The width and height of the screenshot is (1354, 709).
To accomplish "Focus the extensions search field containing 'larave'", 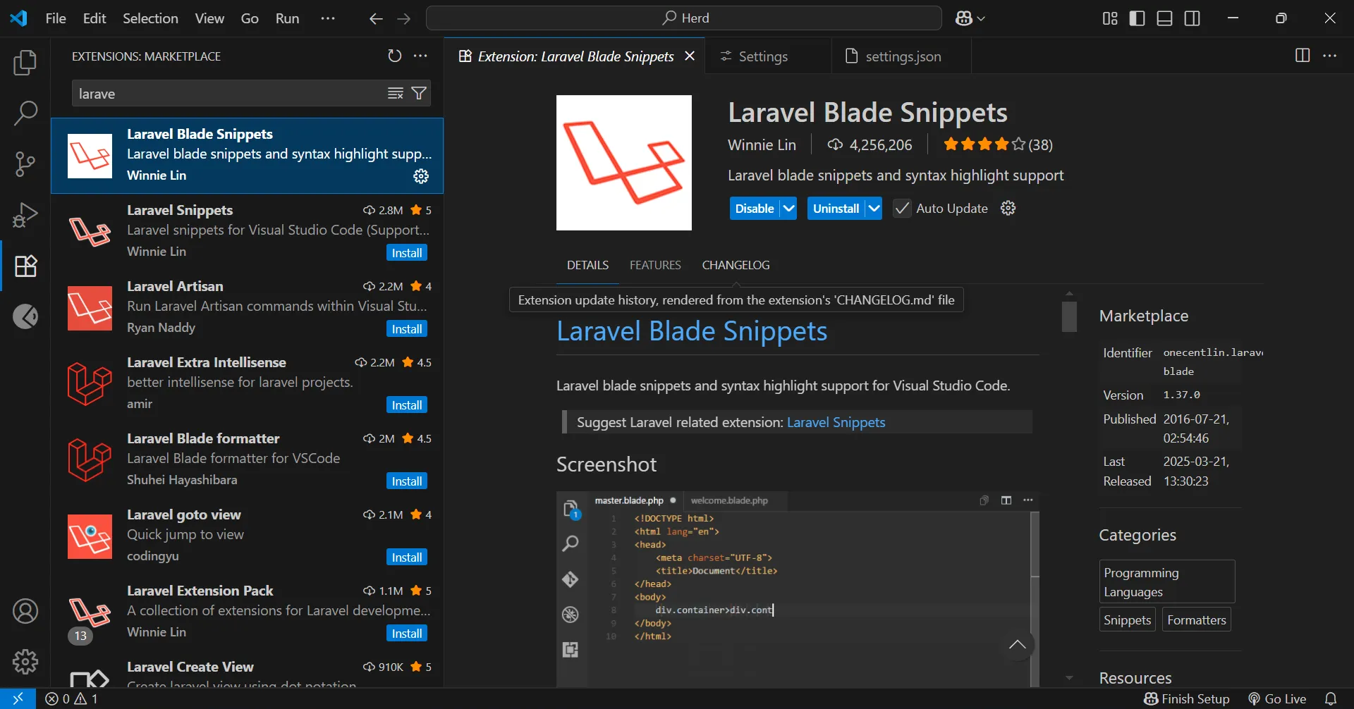I will pos(229,93).
